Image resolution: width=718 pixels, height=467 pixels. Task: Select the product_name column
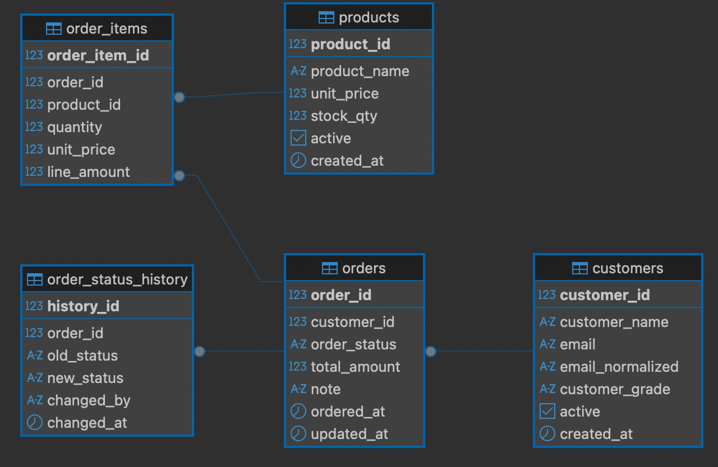coord(359,71)
